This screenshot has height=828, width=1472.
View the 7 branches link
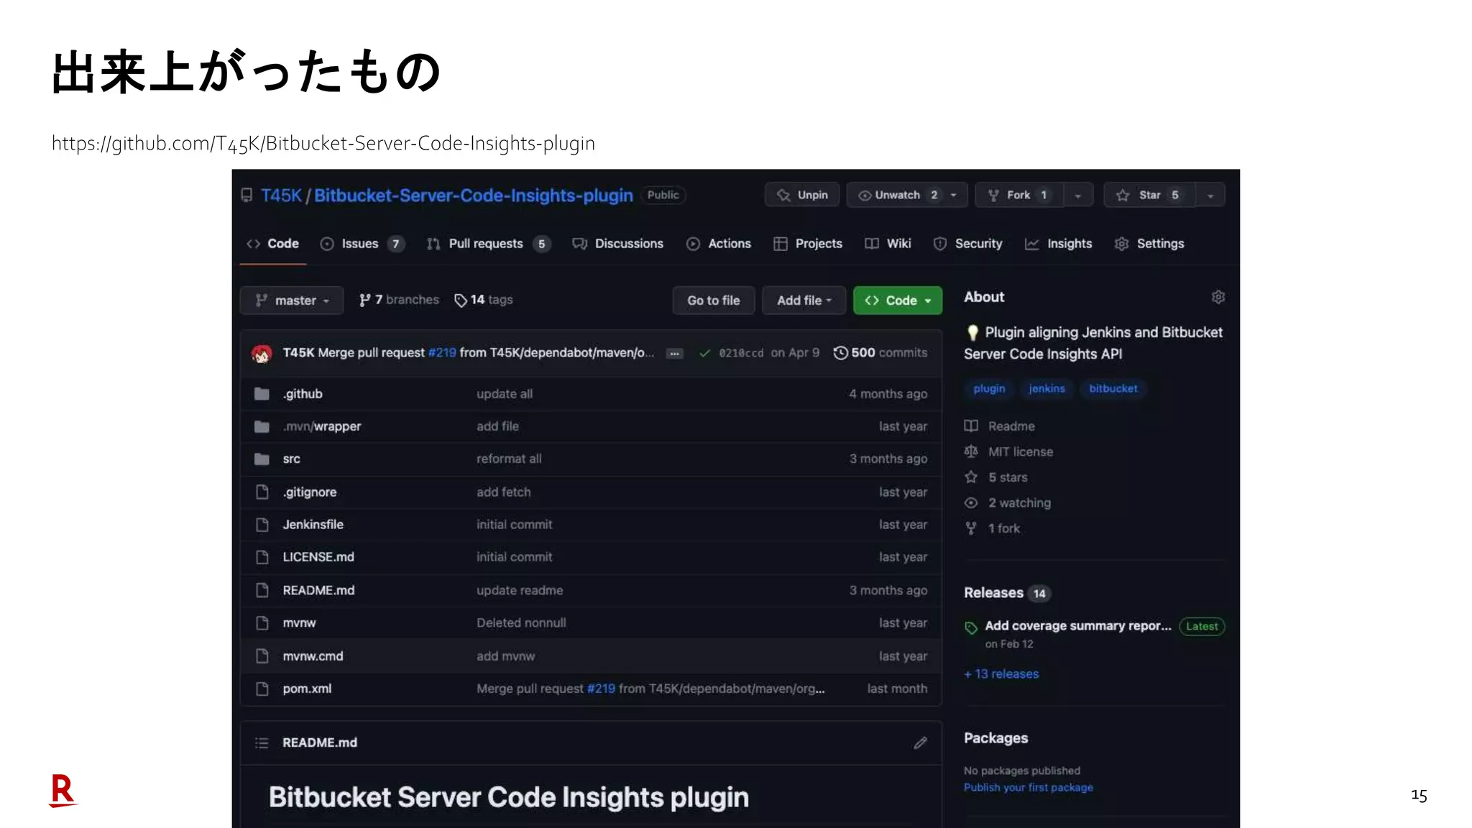(x=399, y=300)
